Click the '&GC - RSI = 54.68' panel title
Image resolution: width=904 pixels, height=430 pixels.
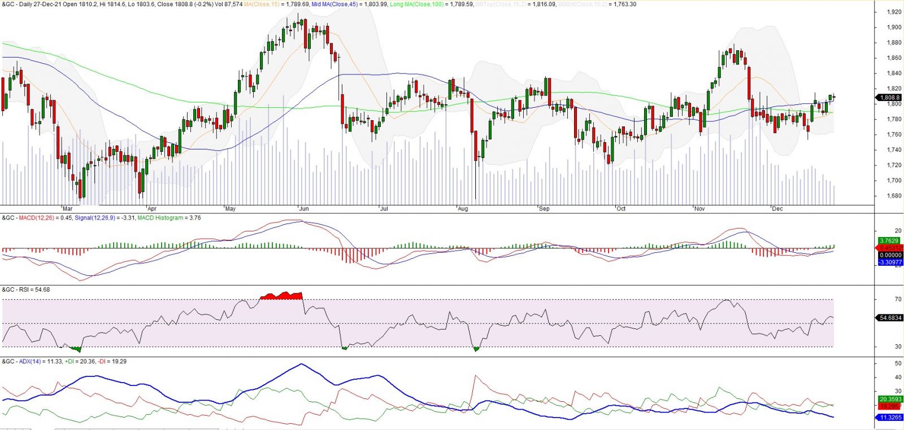(x=26, y=289)
